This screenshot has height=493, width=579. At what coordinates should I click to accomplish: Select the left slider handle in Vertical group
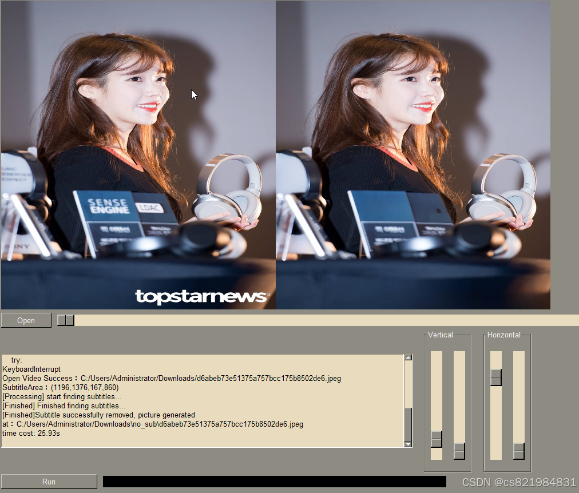437,439
